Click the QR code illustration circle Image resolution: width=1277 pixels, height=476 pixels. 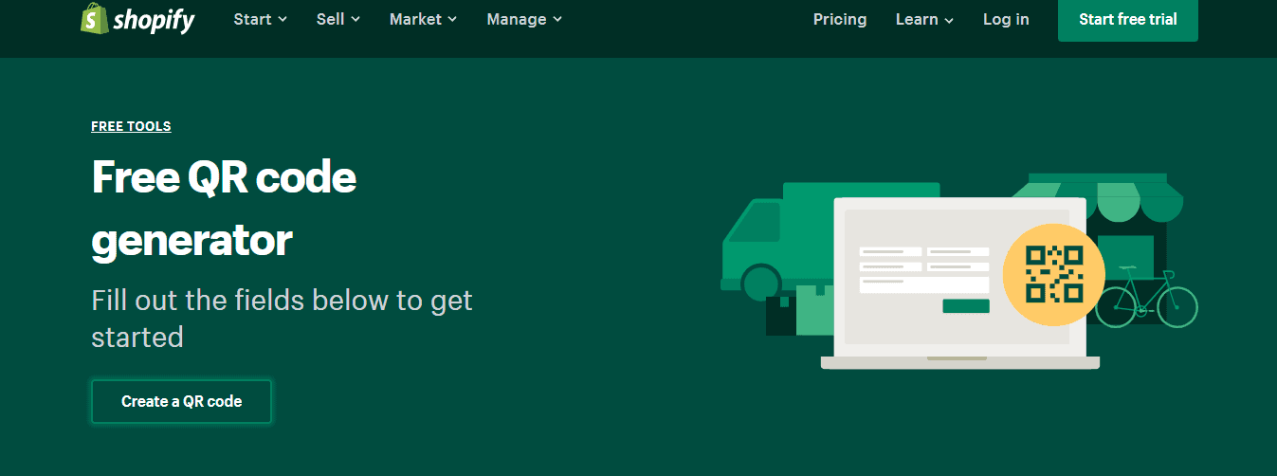pyautogui.click(x=1053, y=274)
